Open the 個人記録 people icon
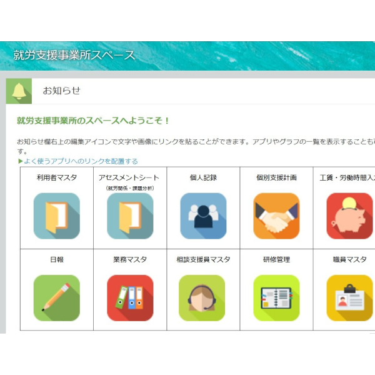The image size is (375, 375). [203, 216]
